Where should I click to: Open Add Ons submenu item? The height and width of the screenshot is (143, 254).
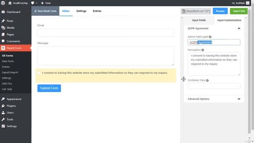(x=7, y=83)
